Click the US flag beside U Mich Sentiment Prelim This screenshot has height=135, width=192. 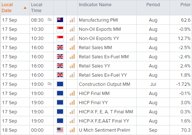(60, 130)
